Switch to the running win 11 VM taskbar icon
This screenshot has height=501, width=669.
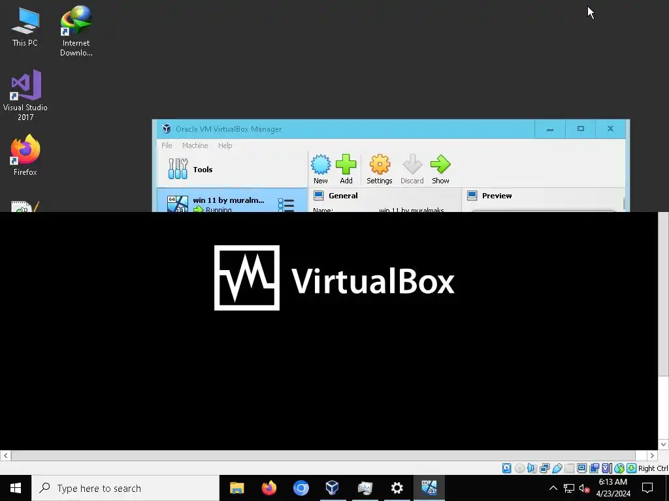(x=429, y=488)
